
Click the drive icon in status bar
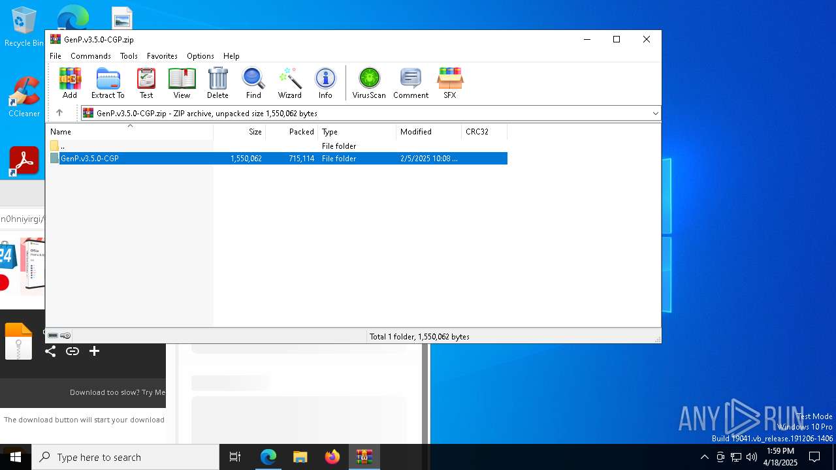click(53, 336)
